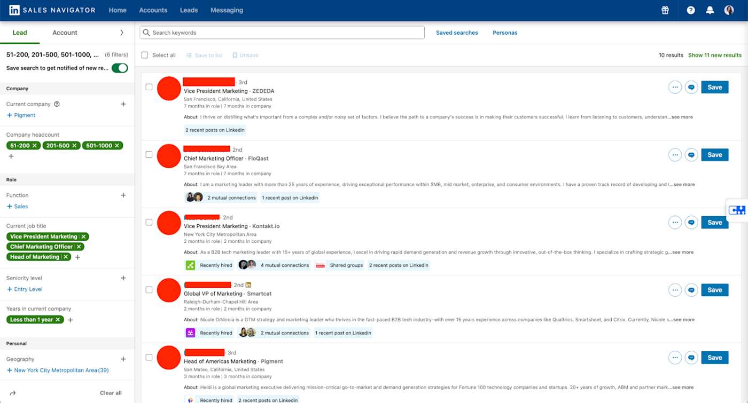748x403 pixels.
Task: Message the Pigment Head of Americas Marketing
Action: (691, 358)
